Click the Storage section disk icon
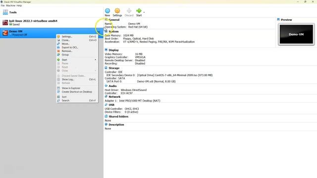 coord(106,68)
